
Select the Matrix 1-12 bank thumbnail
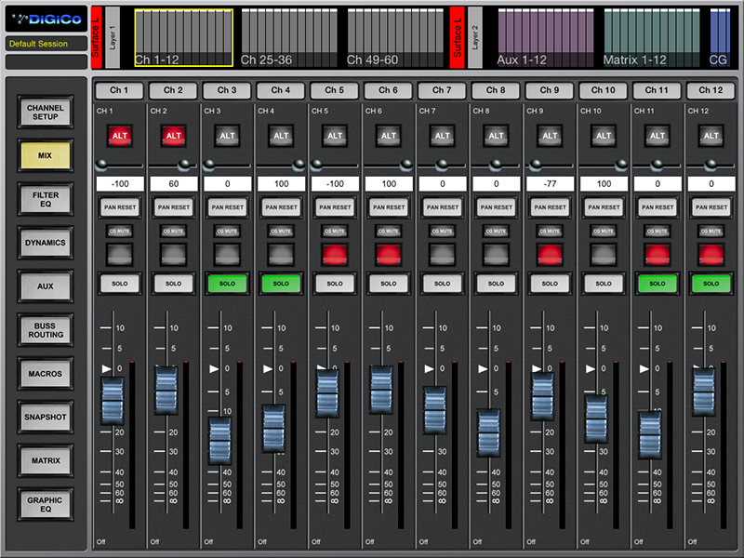tap(652, 37)
